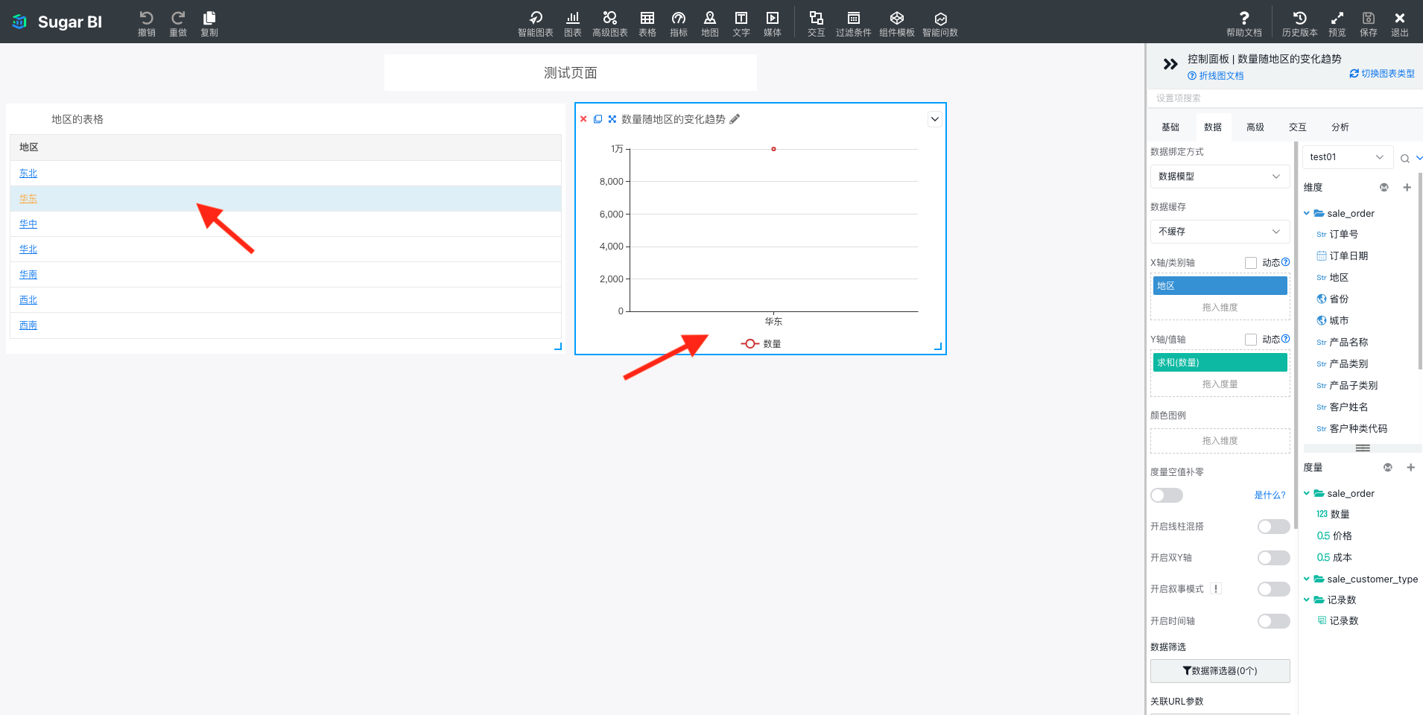1423x715 pixels.
Task: Enable dynamic X-axis (动态) checkbox
Action: click(x=1251, y=263)
